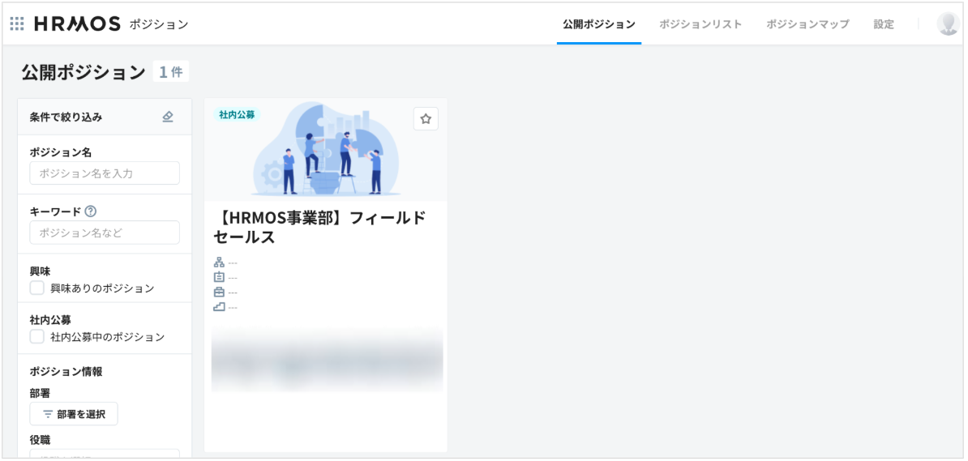968x461 pixels.
Task: Open 【HRMOS事業部】フィールドセールス position title
Action: pyautogui.click(x=319, y=227)
